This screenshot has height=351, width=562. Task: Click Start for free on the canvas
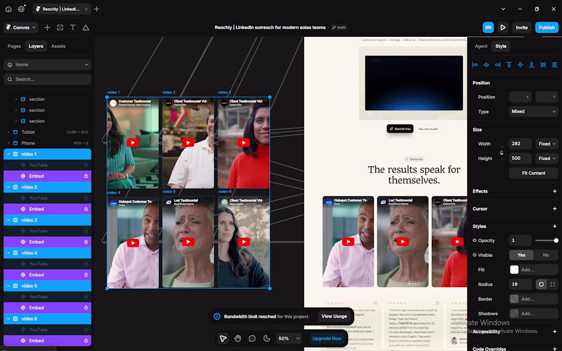point(400,129)
